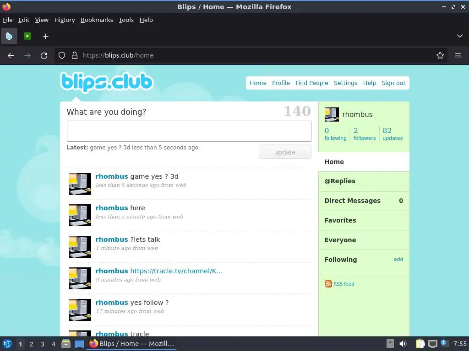
Task: Click Sign out link
Action: click(x=393, y=83)
